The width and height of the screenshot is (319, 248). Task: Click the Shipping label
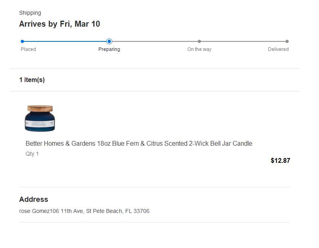tap(30, 13)
